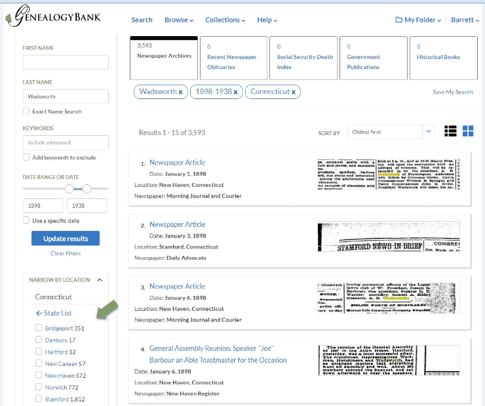The width and height of the screenshot is (485, 406).
Task: Click the back arrow beside State List
Action: (x=39, y=313)
